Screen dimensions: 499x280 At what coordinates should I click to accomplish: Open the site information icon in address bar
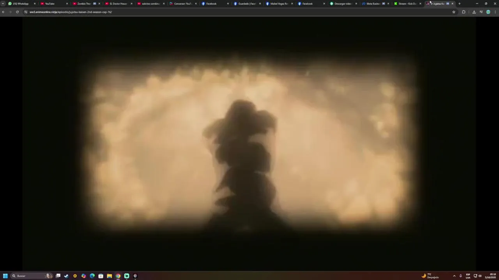pos(26,12)
